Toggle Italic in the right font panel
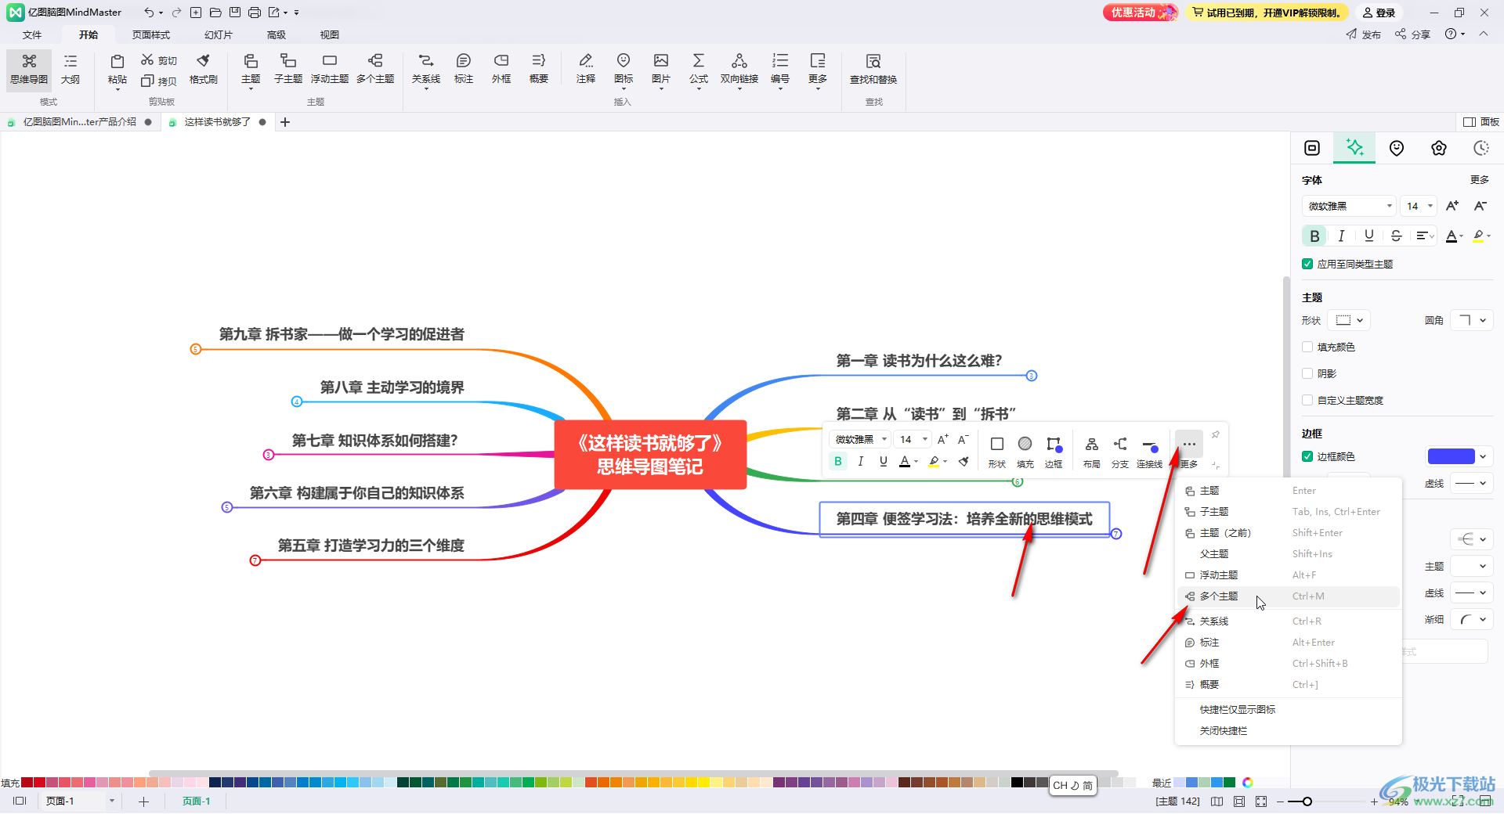The height and width of the screenshot is (814, 1504). (x=1341, y=236)
